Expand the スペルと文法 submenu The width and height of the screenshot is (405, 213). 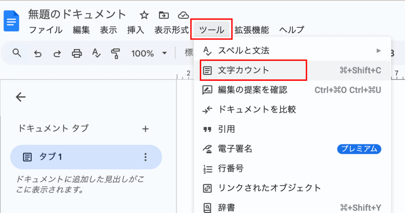click(x=379, y=51)
